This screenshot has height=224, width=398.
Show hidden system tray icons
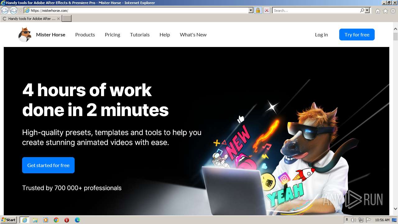point(347,220)
